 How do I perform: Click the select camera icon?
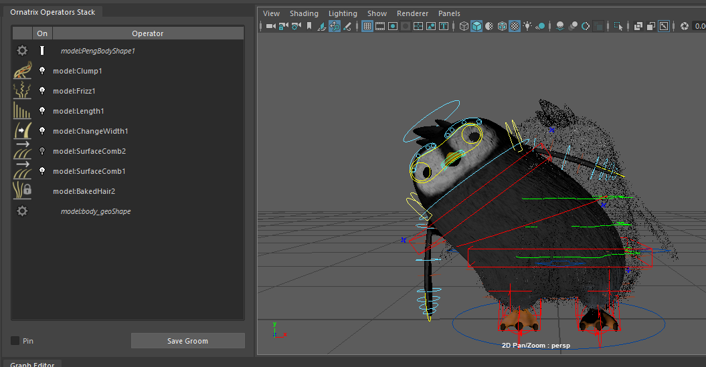pos(270,26)
